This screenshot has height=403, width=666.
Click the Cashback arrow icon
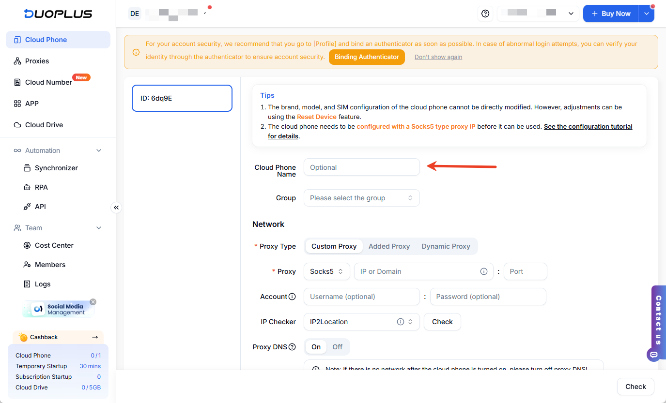coord(95,337)
